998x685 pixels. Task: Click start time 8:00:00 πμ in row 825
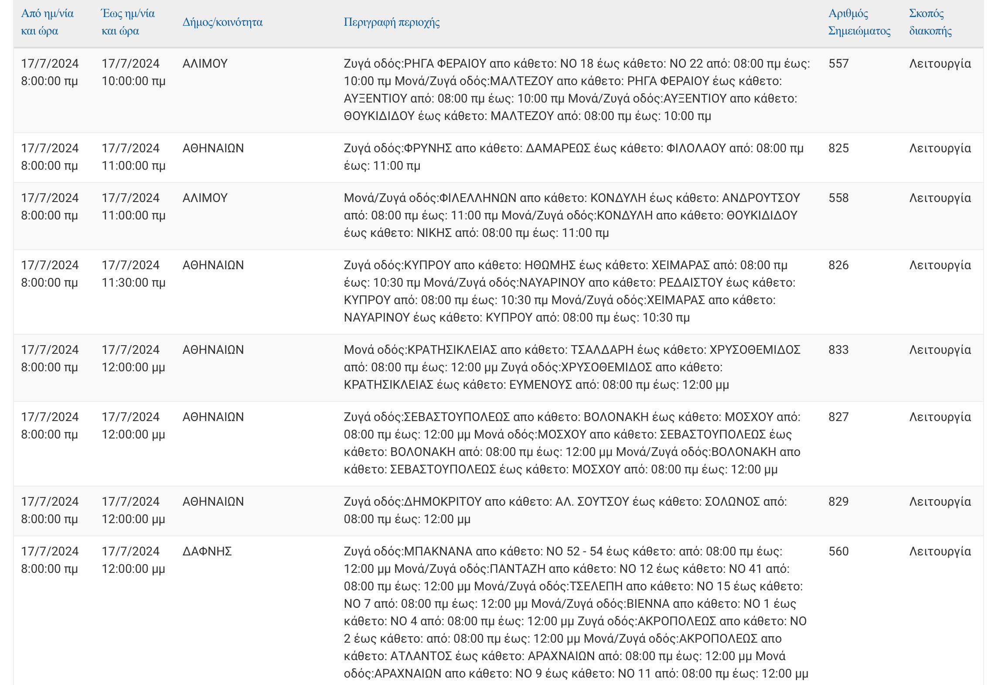click(50, 166)
